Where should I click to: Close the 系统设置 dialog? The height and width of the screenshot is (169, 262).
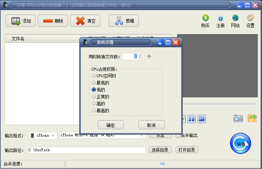[176, 42]
